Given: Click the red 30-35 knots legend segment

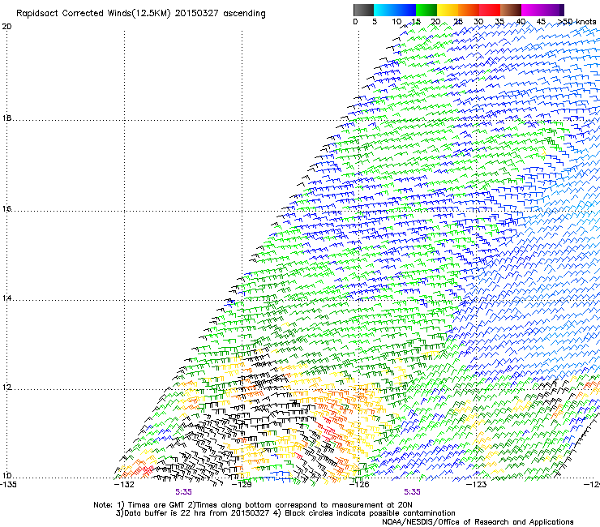Looking at the screenshot, I should tap(490, 10).
